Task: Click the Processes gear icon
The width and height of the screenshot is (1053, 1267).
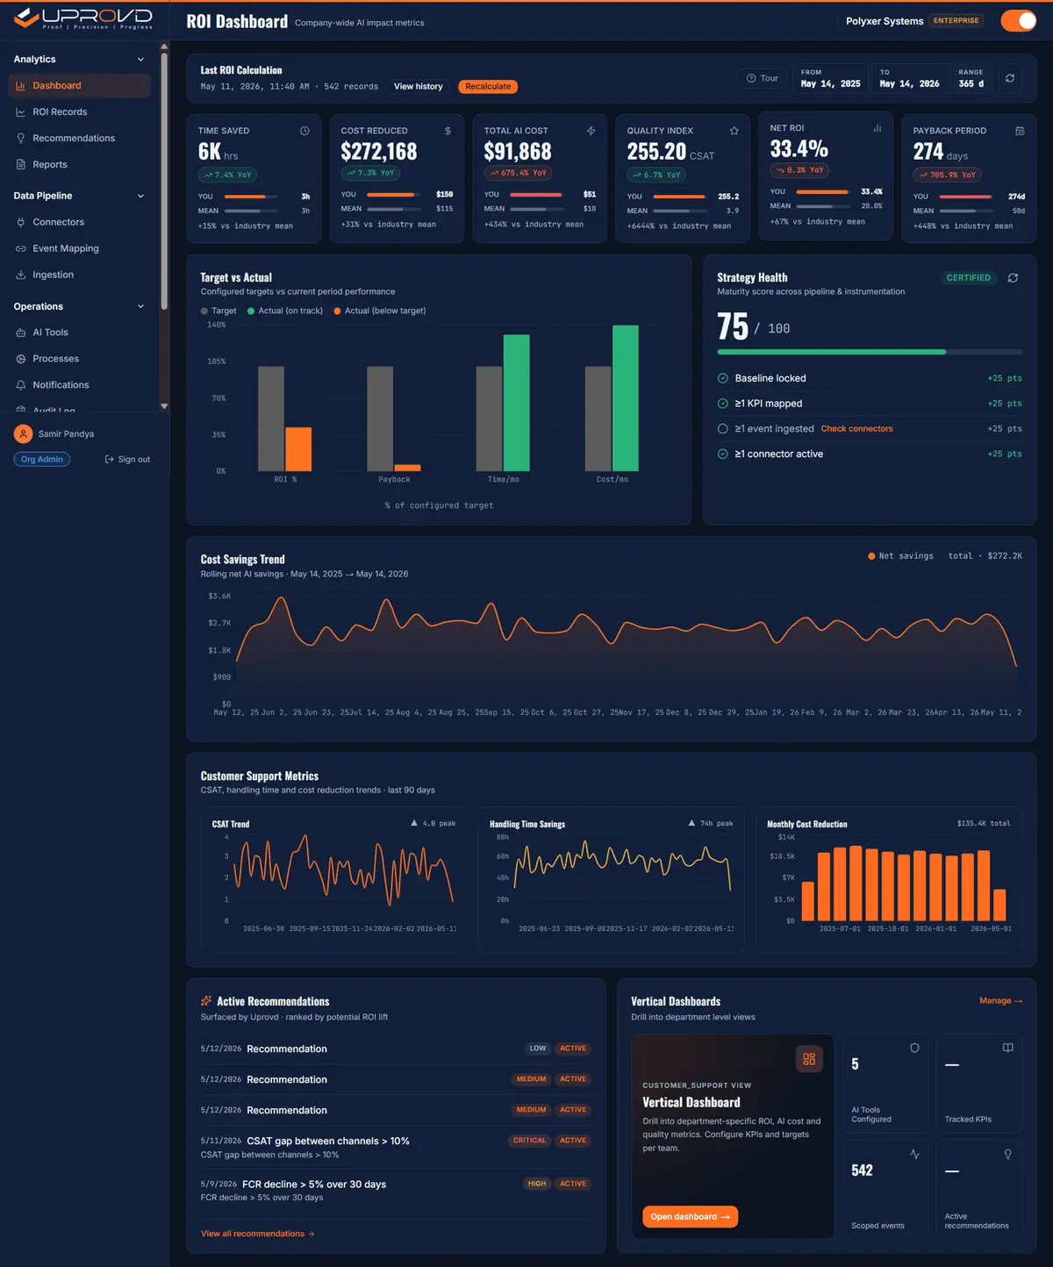Action: click(20, 359)
